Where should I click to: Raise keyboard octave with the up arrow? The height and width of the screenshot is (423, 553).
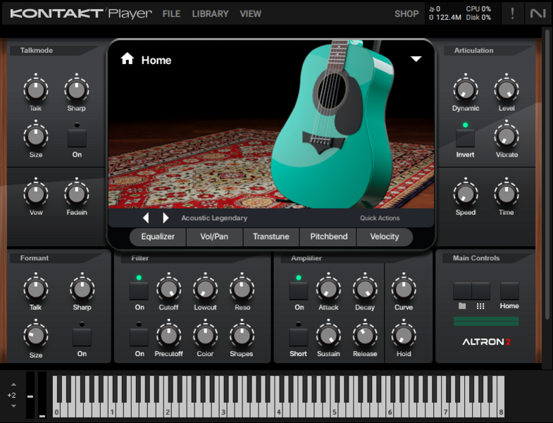point(12,385)
